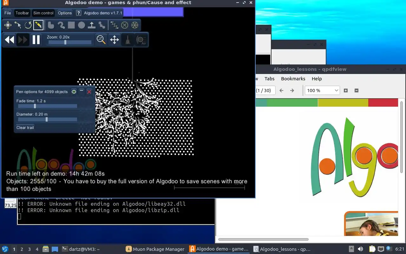Toggle pen visibility eye icon

point(74,91)
